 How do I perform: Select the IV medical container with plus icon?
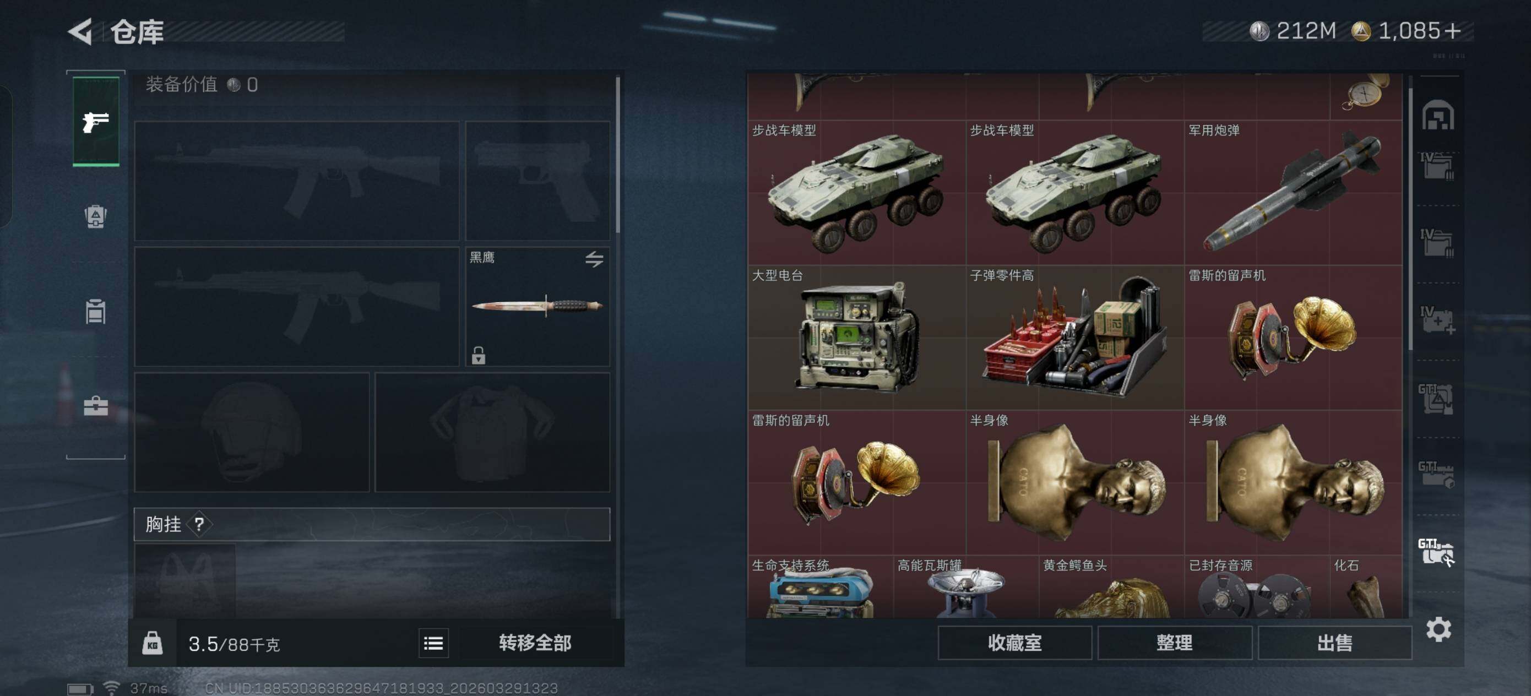[x=1437, y=320]
